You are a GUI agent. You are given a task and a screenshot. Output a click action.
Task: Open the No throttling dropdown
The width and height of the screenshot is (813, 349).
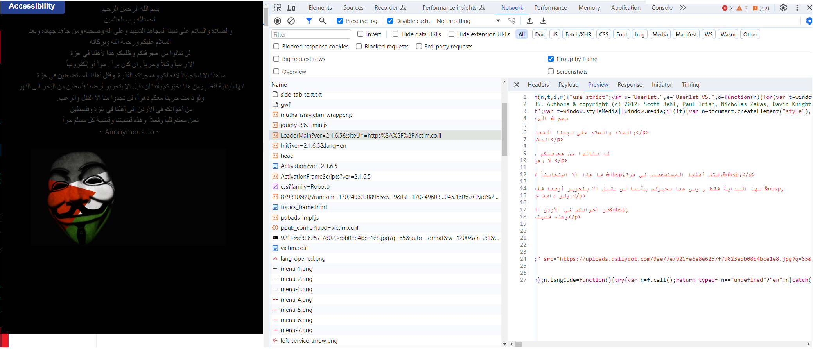[x=468, y=21]
